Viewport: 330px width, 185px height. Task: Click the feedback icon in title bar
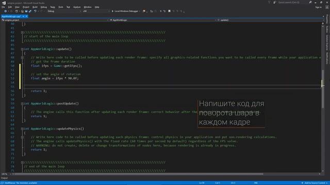coord(275,2)
